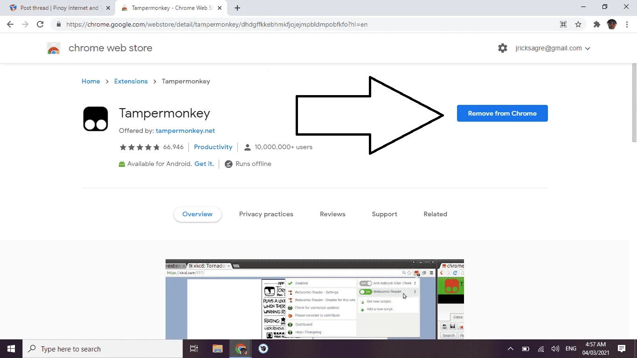Click the Android robot icon

122,164
